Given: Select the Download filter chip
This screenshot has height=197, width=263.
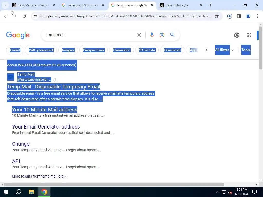Looking at the screenshot, I should [172, 50].
